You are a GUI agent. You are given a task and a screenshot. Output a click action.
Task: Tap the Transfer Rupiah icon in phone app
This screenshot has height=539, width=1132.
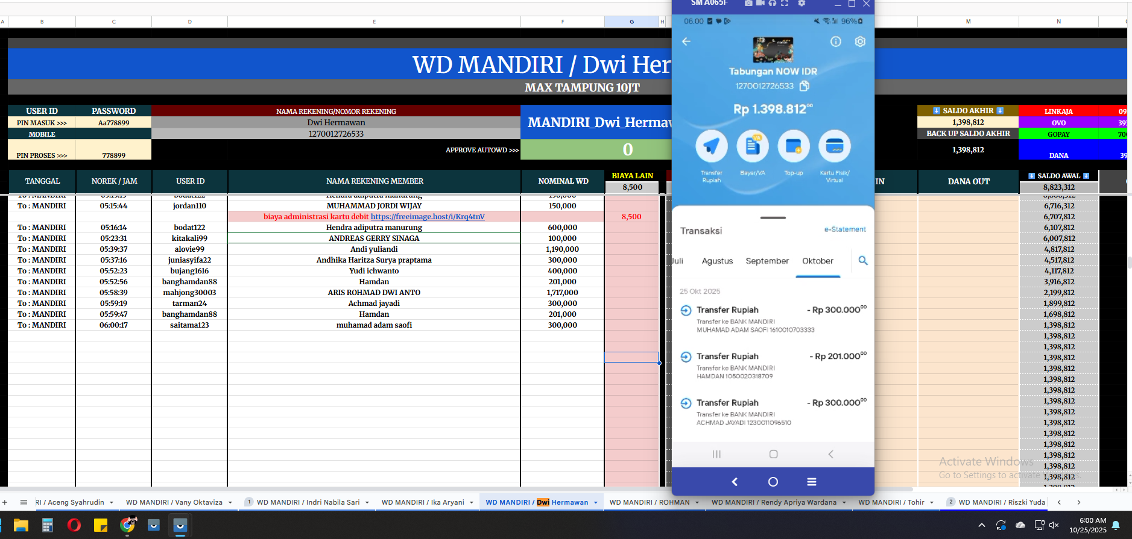click(712, 146)
